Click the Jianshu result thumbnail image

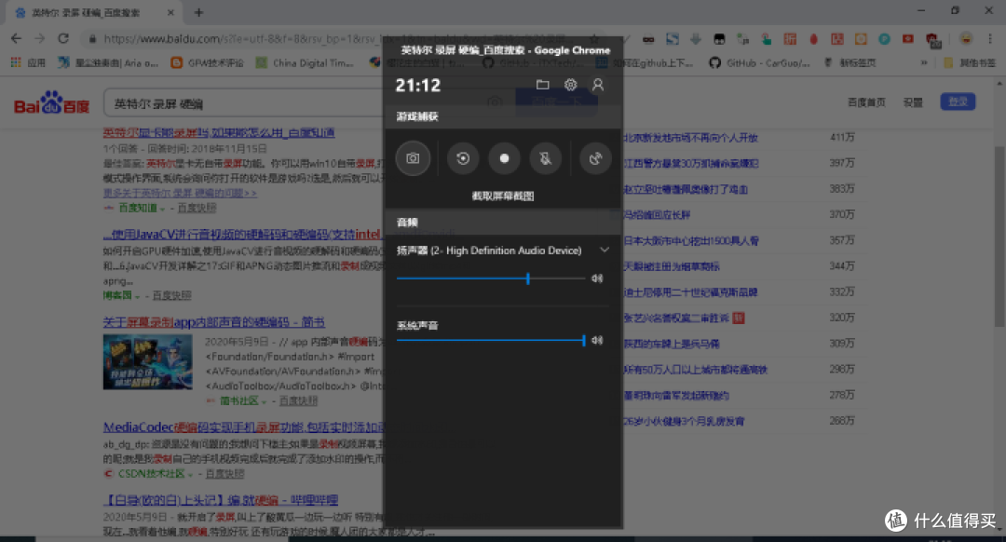pos(147,361)
